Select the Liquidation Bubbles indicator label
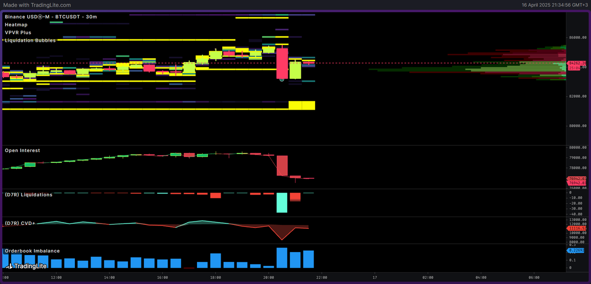This screenshot has width=591, height=284. 30,40
